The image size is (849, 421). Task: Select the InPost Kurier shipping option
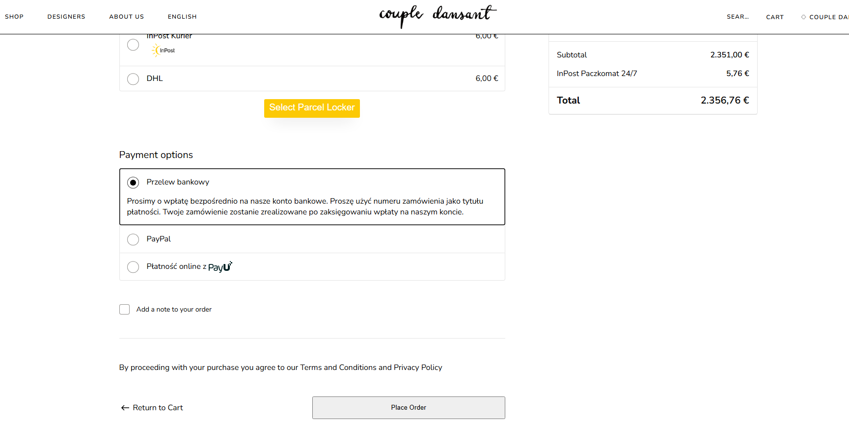click(x=133, y=45)
